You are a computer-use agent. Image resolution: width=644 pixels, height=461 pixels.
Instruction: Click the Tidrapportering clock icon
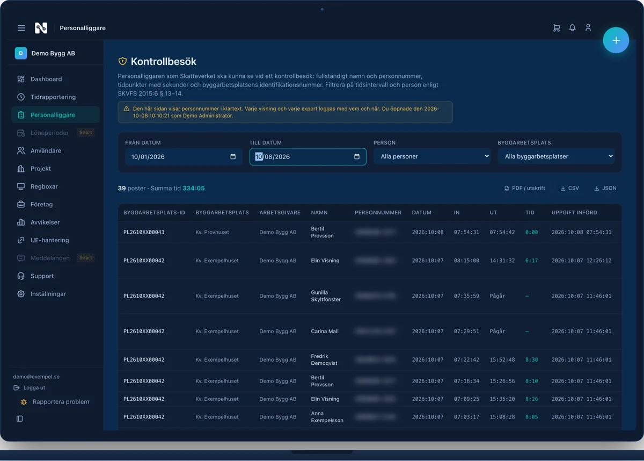(x=21, y=97)
